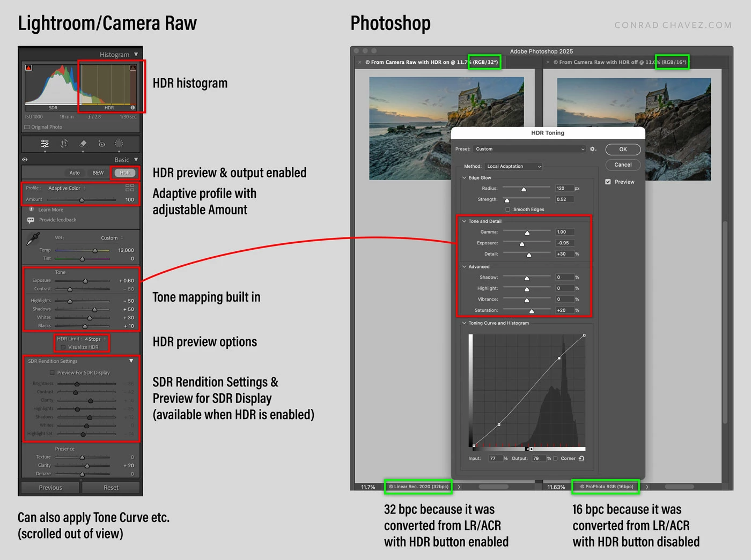Select the Red Eye removal tool
This screenshot has height=560, width=751.
(x=101, y=144)
